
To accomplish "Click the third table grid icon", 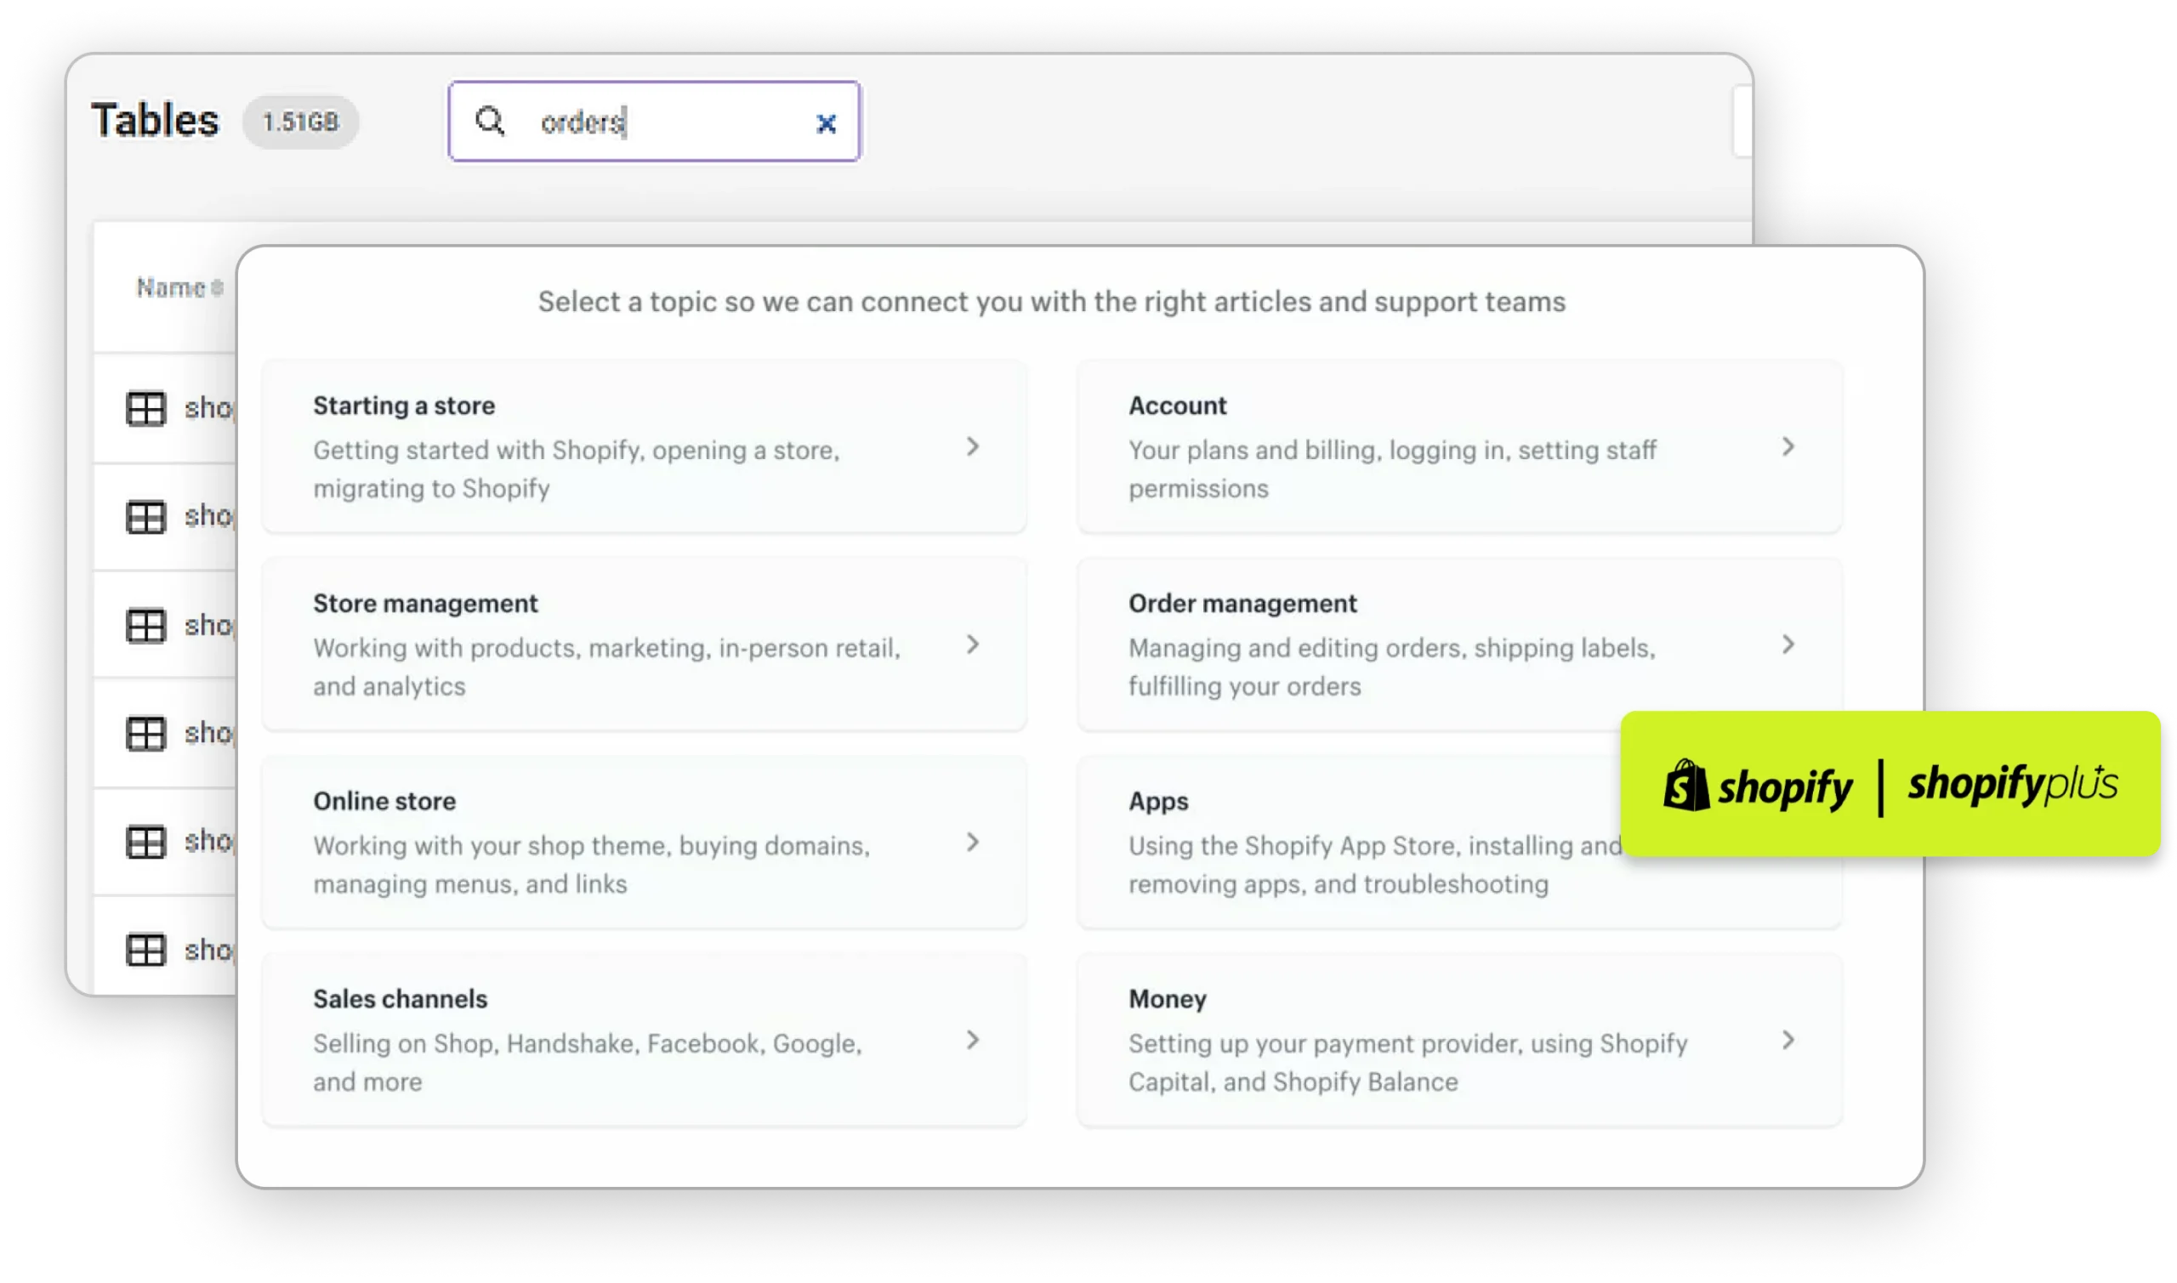I will click(145, 625).
